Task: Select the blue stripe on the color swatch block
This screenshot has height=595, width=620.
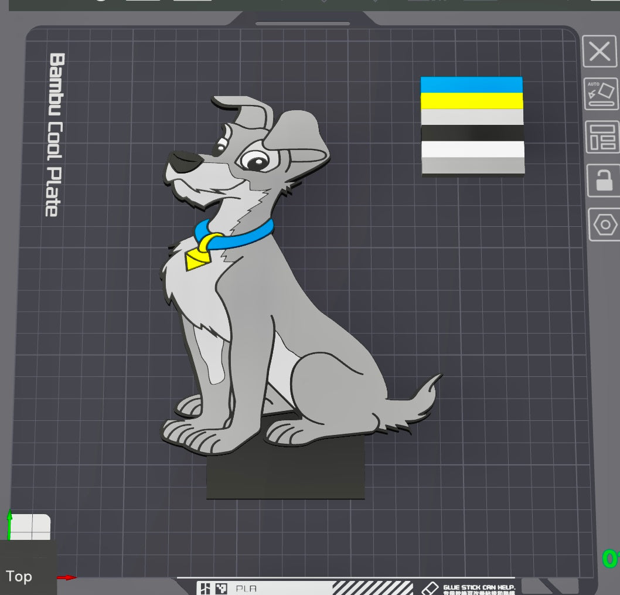Action: coord(471,84)
